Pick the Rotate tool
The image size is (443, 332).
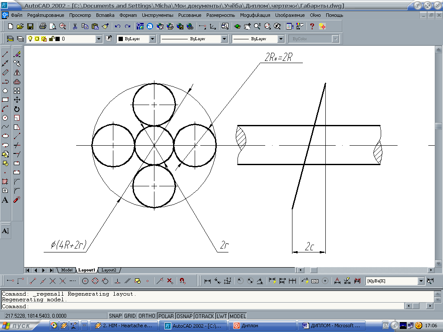pos(17,109)
